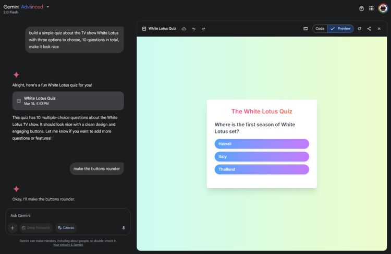Screen dimensions: 391x254
Task: Share the White Lotus Quiz canvas
Action: click(369, 29)
